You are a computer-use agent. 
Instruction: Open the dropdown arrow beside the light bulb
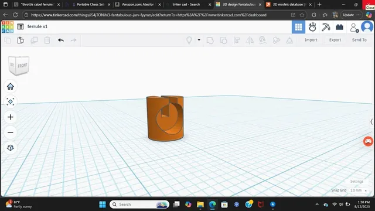(x=199, y=40)
